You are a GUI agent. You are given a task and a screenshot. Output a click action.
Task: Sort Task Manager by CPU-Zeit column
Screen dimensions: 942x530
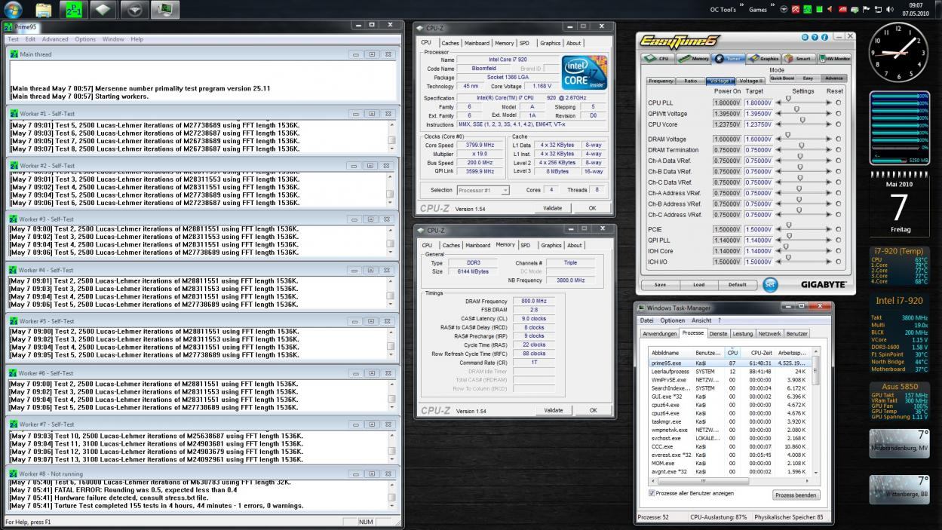[x=756, y=352]
